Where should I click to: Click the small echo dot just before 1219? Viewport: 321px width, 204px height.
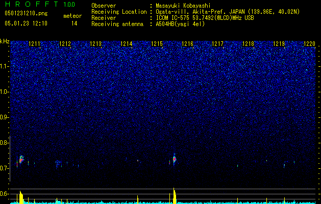click(284, 165)
